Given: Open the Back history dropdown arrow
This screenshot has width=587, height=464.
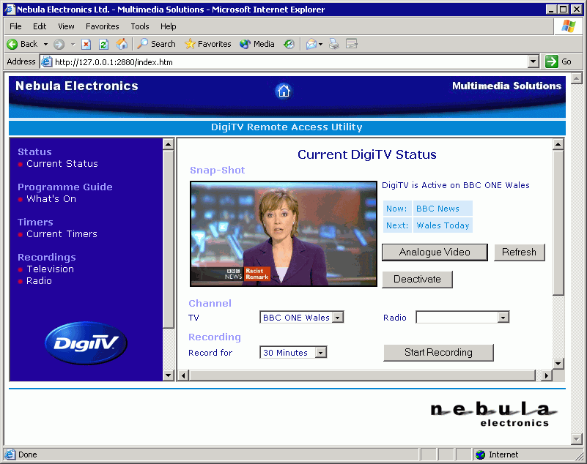Looking at the screenshot, I should point(45,44).
